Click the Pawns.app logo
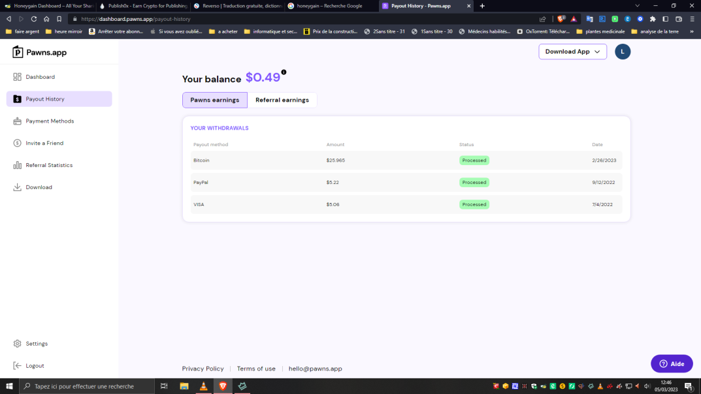This screenshot has width=701, height=394. [40, 52]
